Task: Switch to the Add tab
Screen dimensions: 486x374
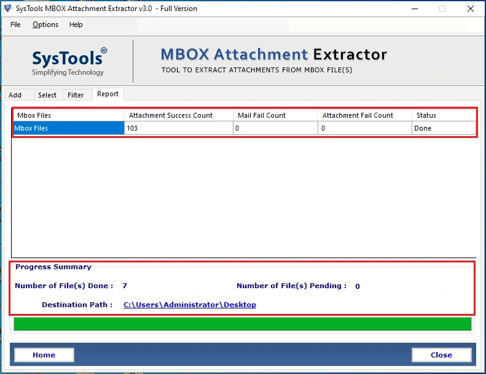Action: pos(15,95)
